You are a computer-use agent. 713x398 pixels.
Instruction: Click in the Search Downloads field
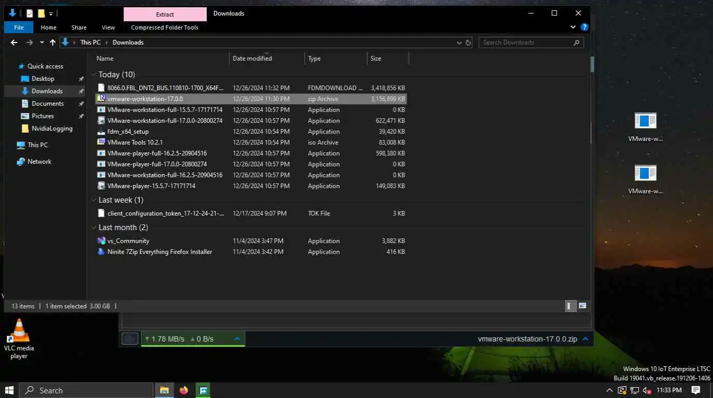[x=531, y=42]
